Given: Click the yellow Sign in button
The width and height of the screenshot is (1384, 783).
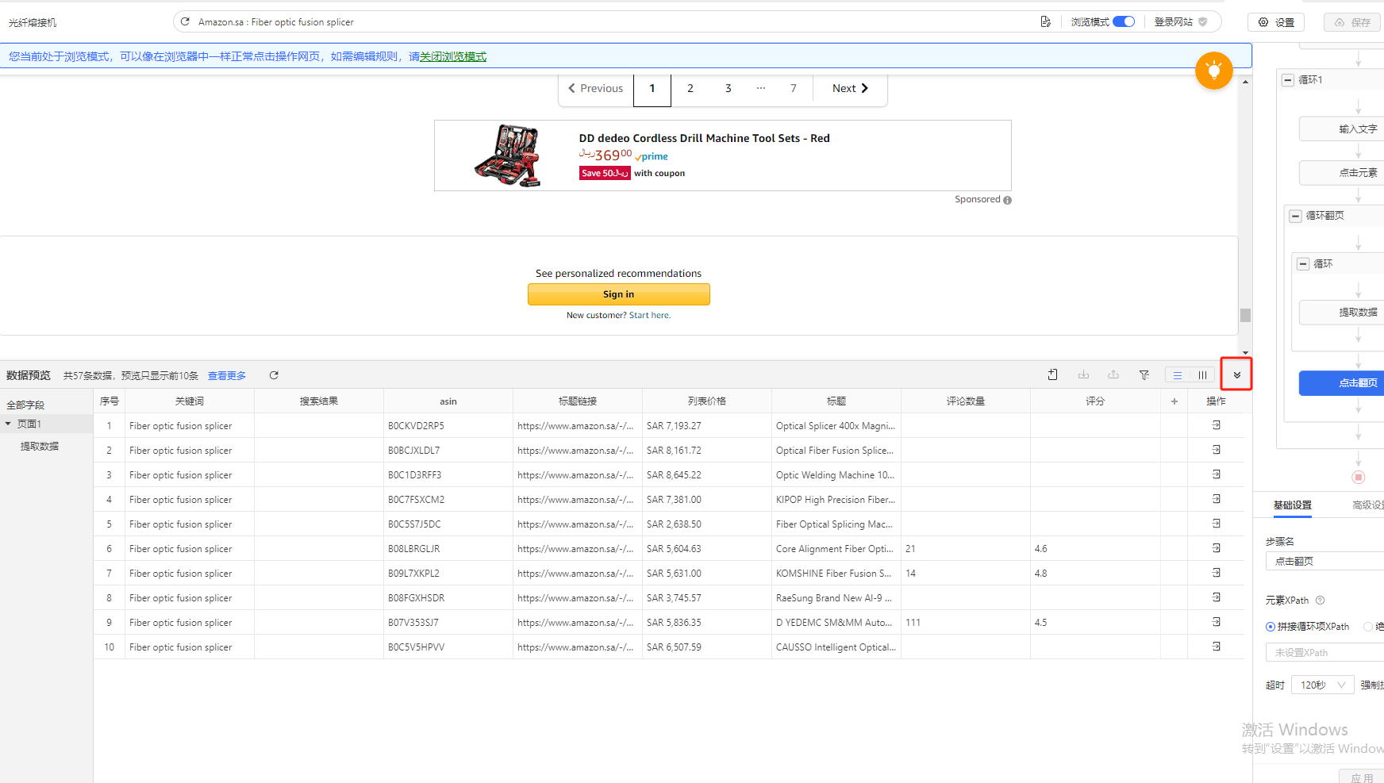Looking at the screenshot, I should click(x=618, y=294).
